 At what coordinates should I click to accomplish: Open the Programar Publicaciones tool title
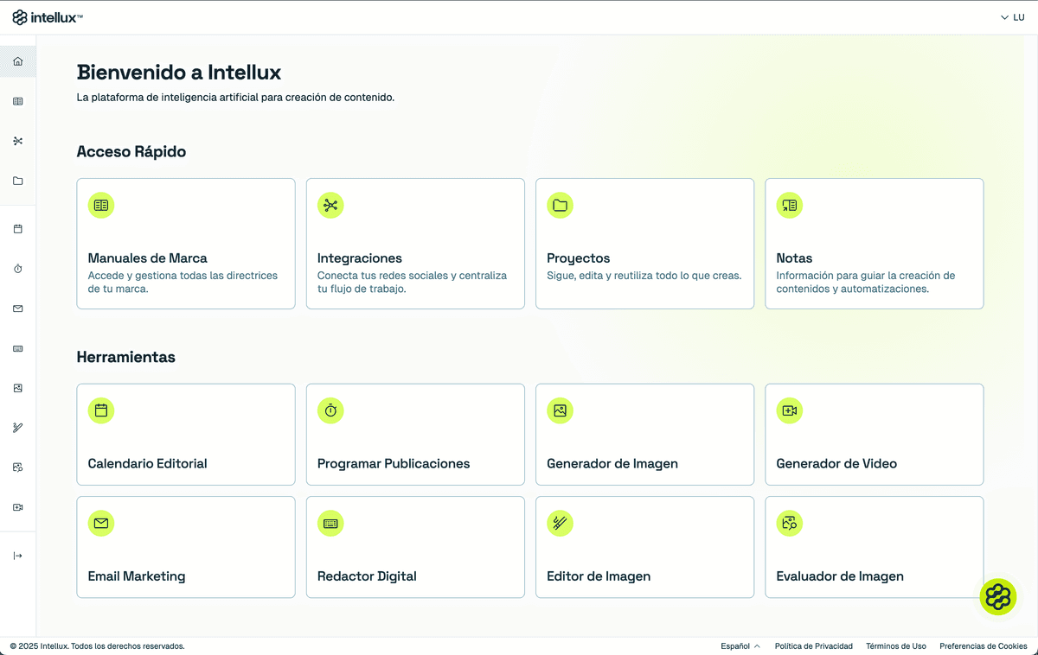(394, 463)
